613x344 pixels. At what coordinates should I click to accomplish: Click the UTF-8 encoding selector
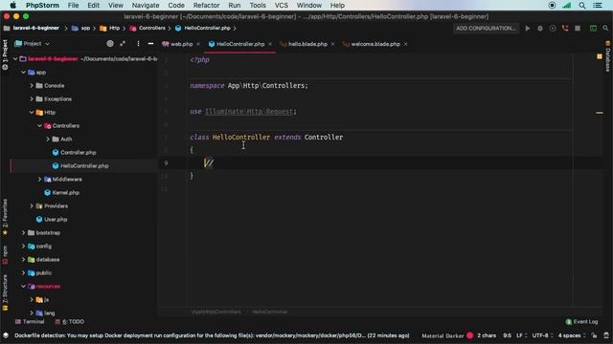coord(542,335)
